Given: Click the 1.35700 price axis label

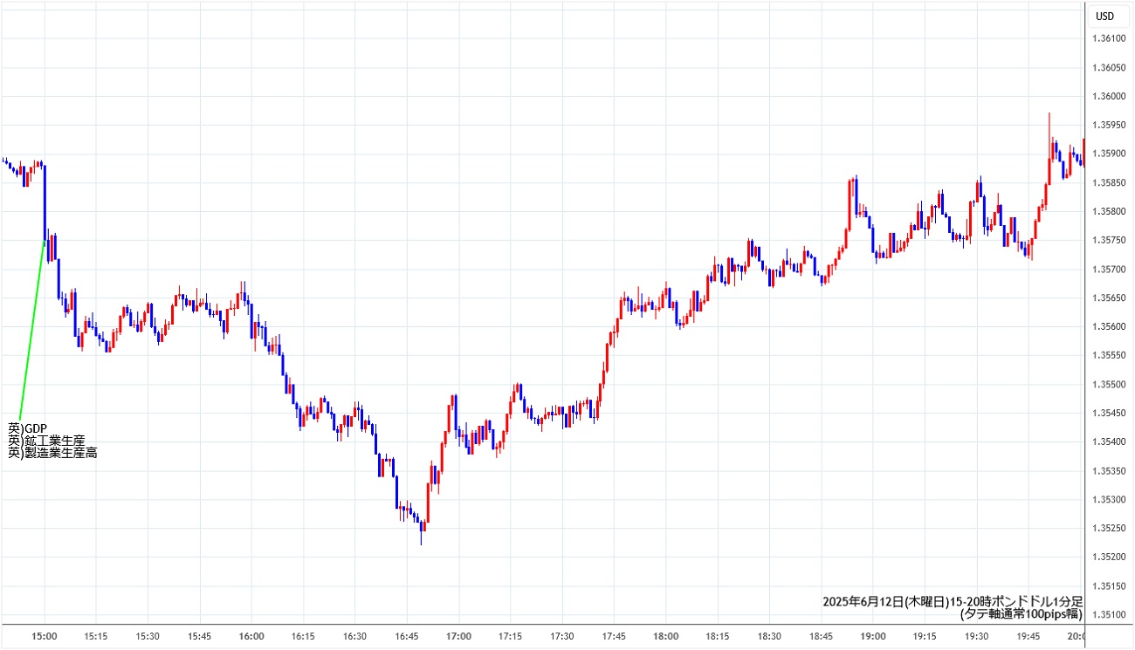Looking at the screenshot, I should pos(1111,269).
